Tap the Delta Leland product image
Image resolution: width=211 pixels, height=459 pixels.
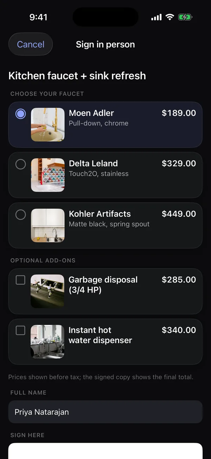tap(48, 175)
